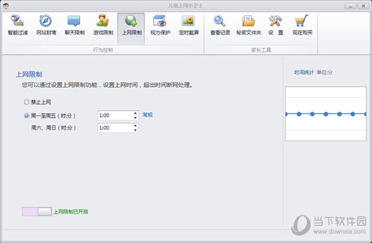Click the 时间统计 label

pos(304,73)
